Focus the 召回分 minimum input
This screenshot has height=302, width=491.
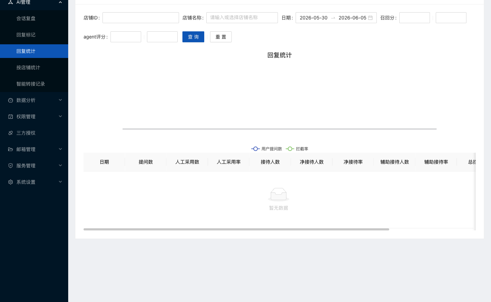click(x=415, y=18)
